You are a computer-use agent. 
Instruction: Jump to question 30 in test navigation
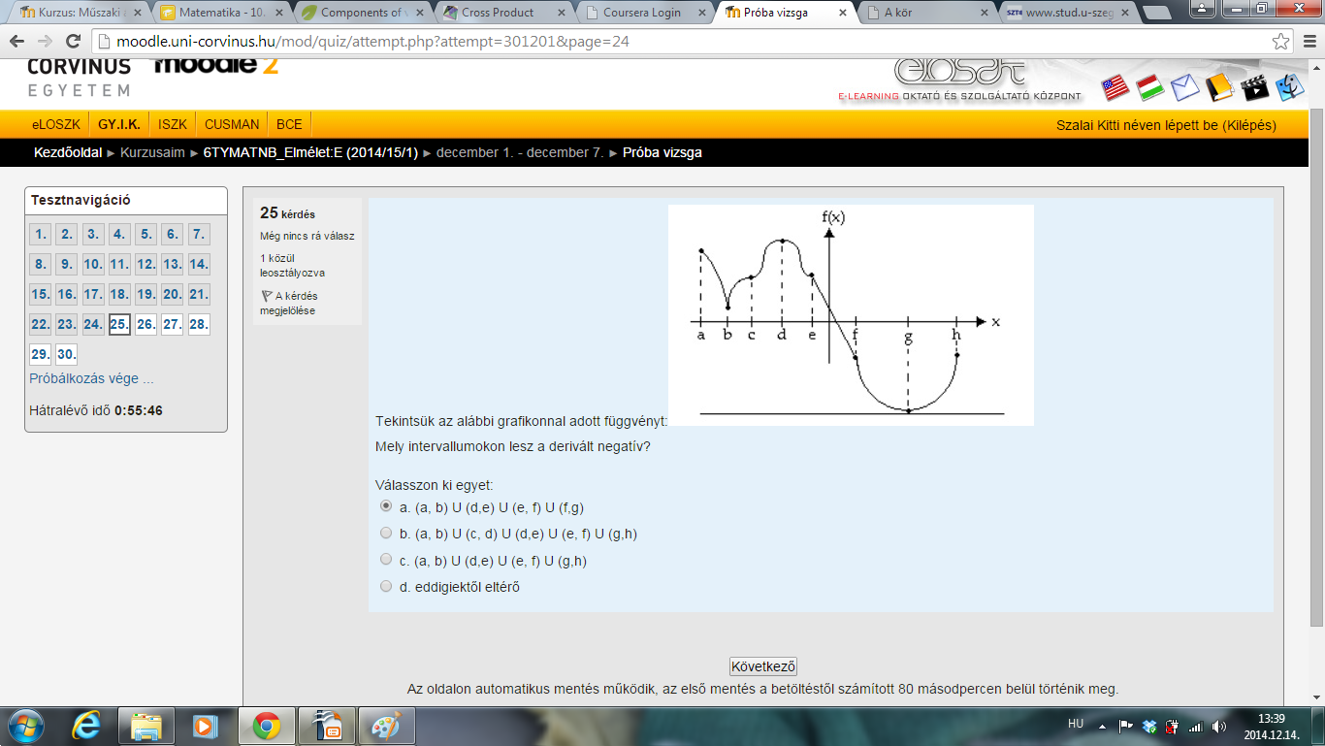pyautogui.click(x=66, y=354)
